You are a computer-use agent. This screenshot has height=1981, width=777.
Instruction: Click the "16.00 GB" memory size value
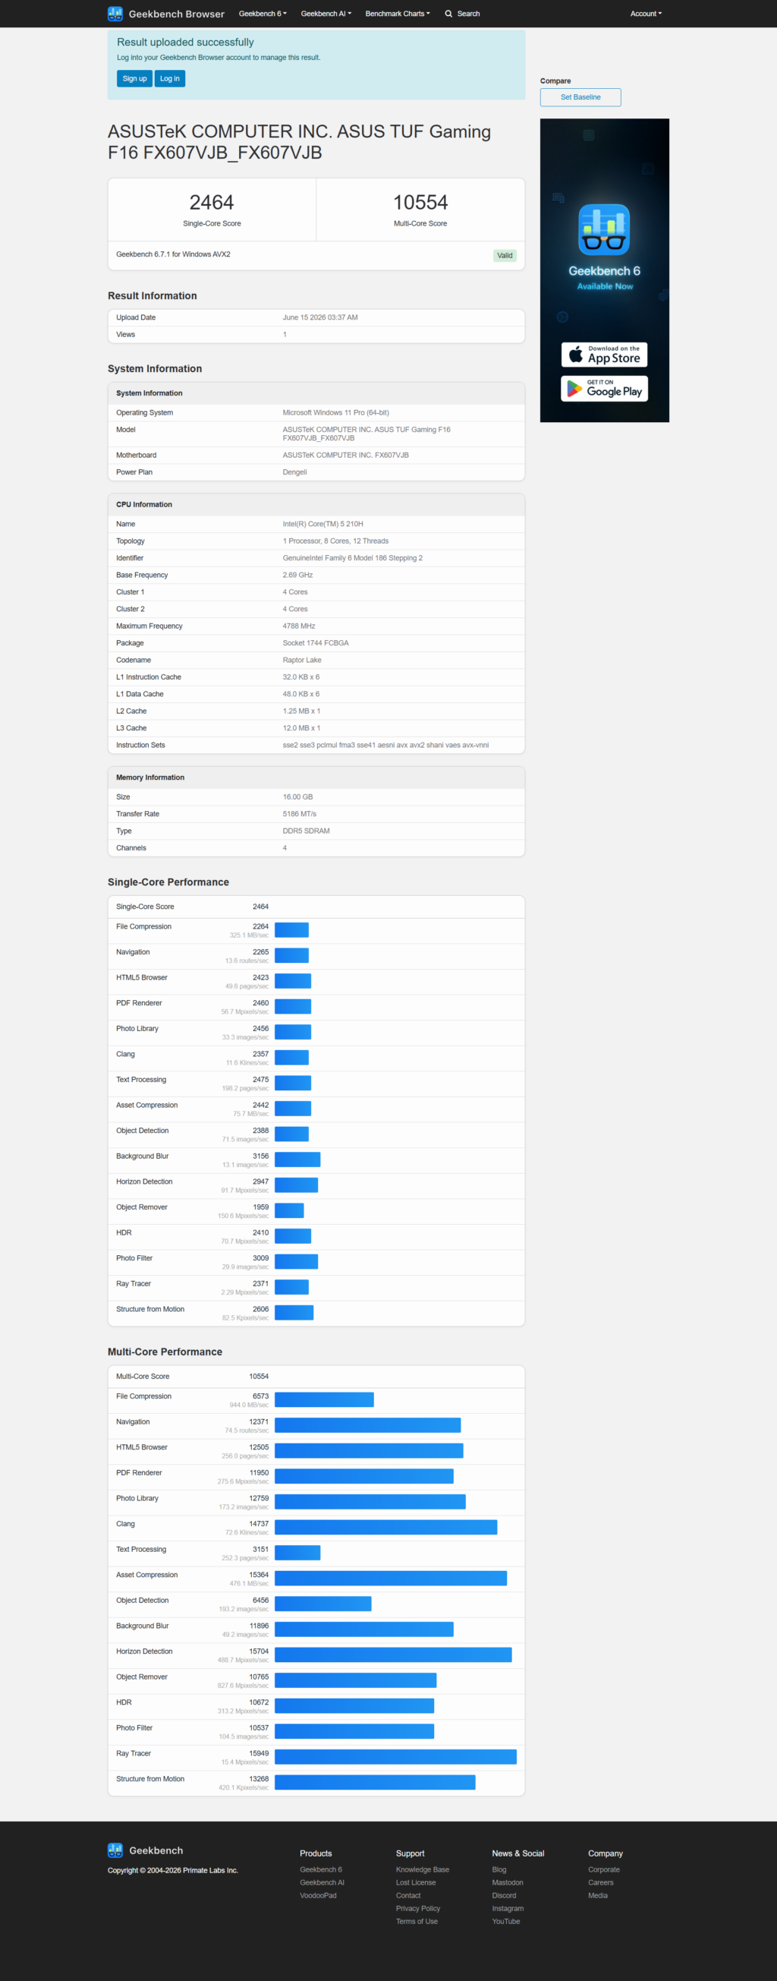click(297, 797)
